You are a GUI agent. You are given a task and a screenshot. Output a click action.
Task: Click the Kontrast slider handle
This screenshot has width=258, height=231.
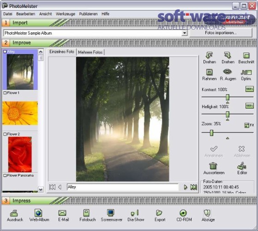[x=228, y=97]
